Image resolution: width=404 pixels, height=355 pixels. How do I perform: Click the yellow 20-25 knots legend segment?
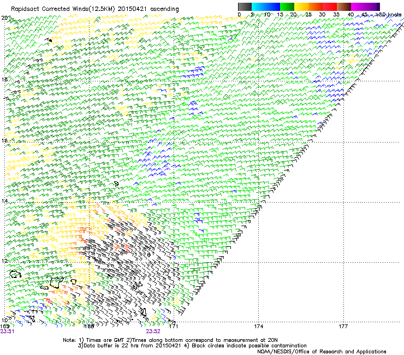click(301, 7)
